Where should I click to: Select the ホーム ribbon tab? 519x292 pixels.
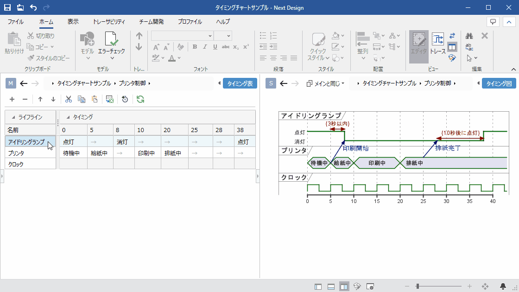[46, 21]
